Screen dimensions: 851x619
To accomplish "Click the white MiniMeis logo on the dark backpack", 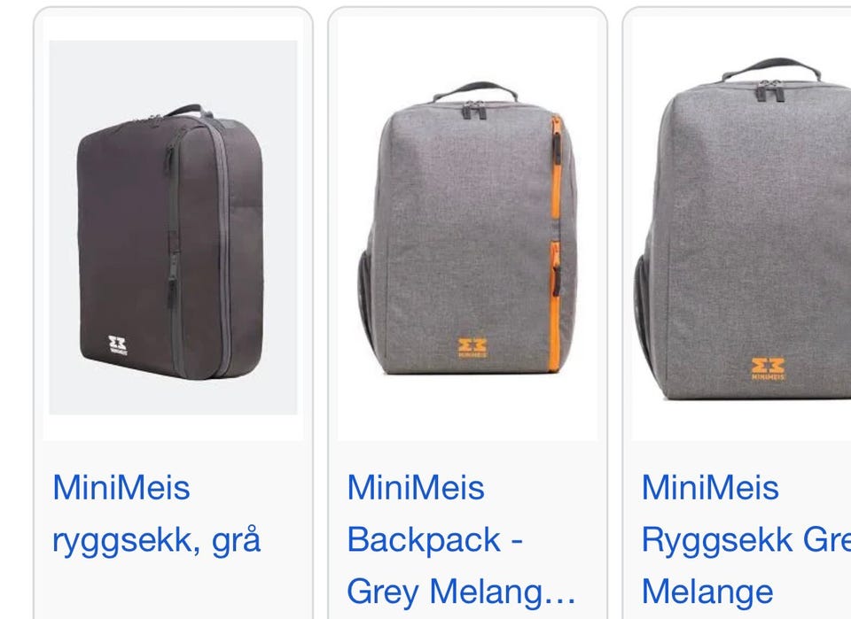I will point(118,345).
